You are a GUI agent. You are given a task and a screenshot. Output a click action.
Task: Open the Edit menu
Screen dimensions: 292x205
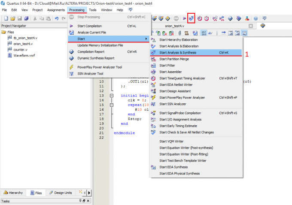14,10
